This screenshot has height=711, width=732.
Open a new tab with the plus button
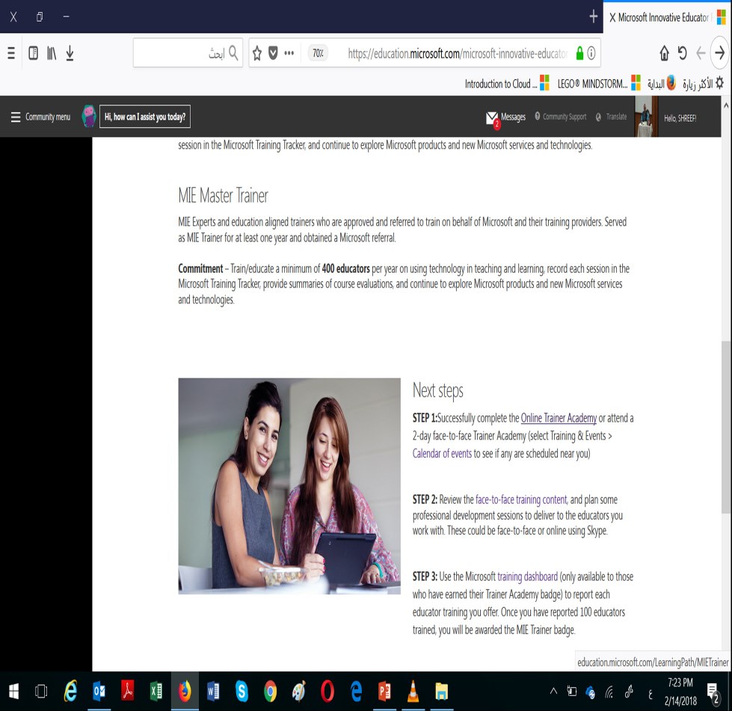pos(594,16)
